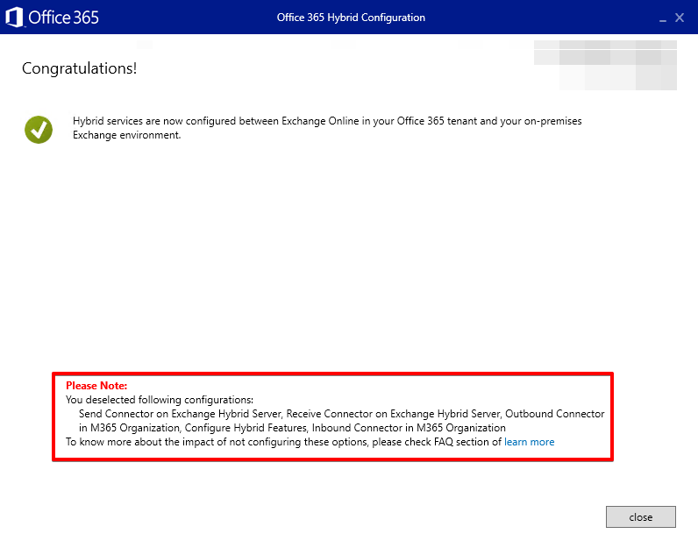Viewport: 698px width, 548px height.
Task: Click the Office 365 logo icon
Action: point(14,18)
